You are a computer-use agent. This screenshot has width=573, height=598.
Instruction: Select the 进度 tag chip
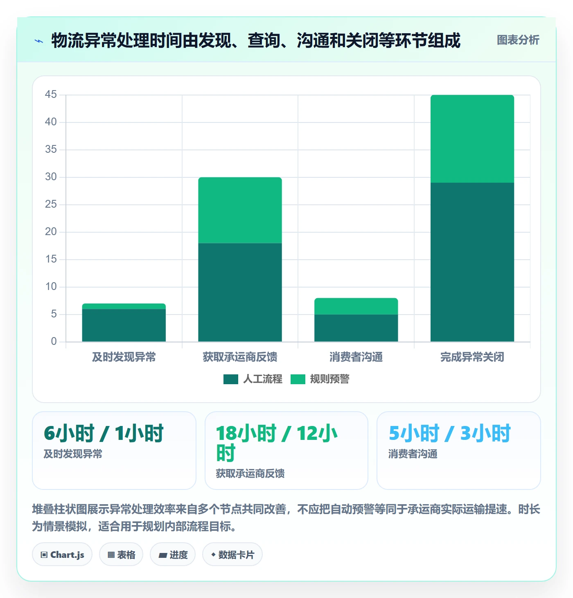click(173, 555)
